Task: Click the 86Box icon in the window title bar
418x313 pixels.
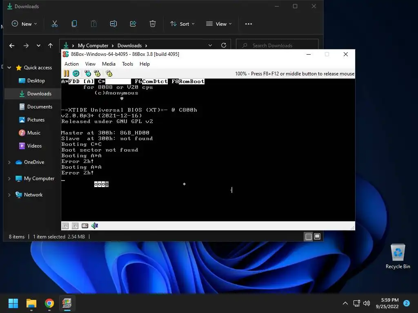Action: pyautogui.click(x=66, y=54)
